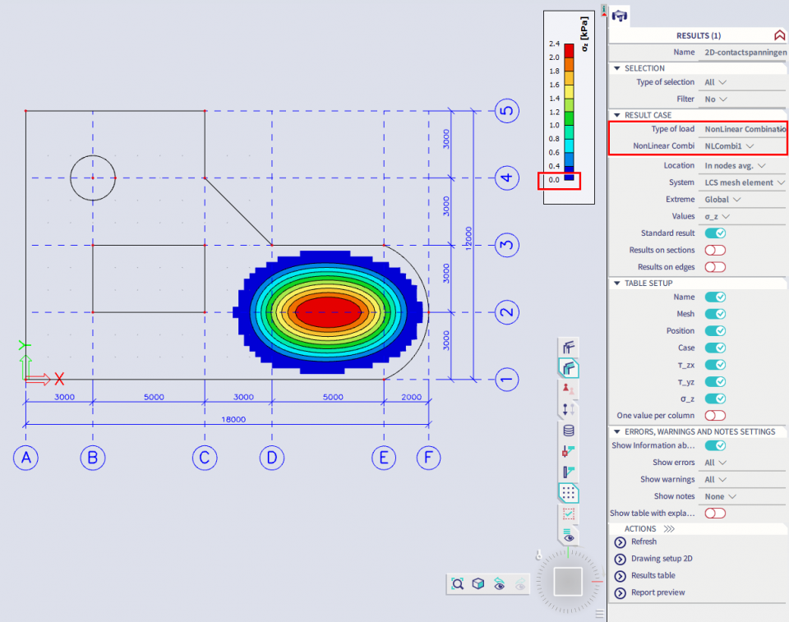This screenshot has width=789, height=622.
Task: Click the dashed selection checkmark icon
Action: (569, 514)
